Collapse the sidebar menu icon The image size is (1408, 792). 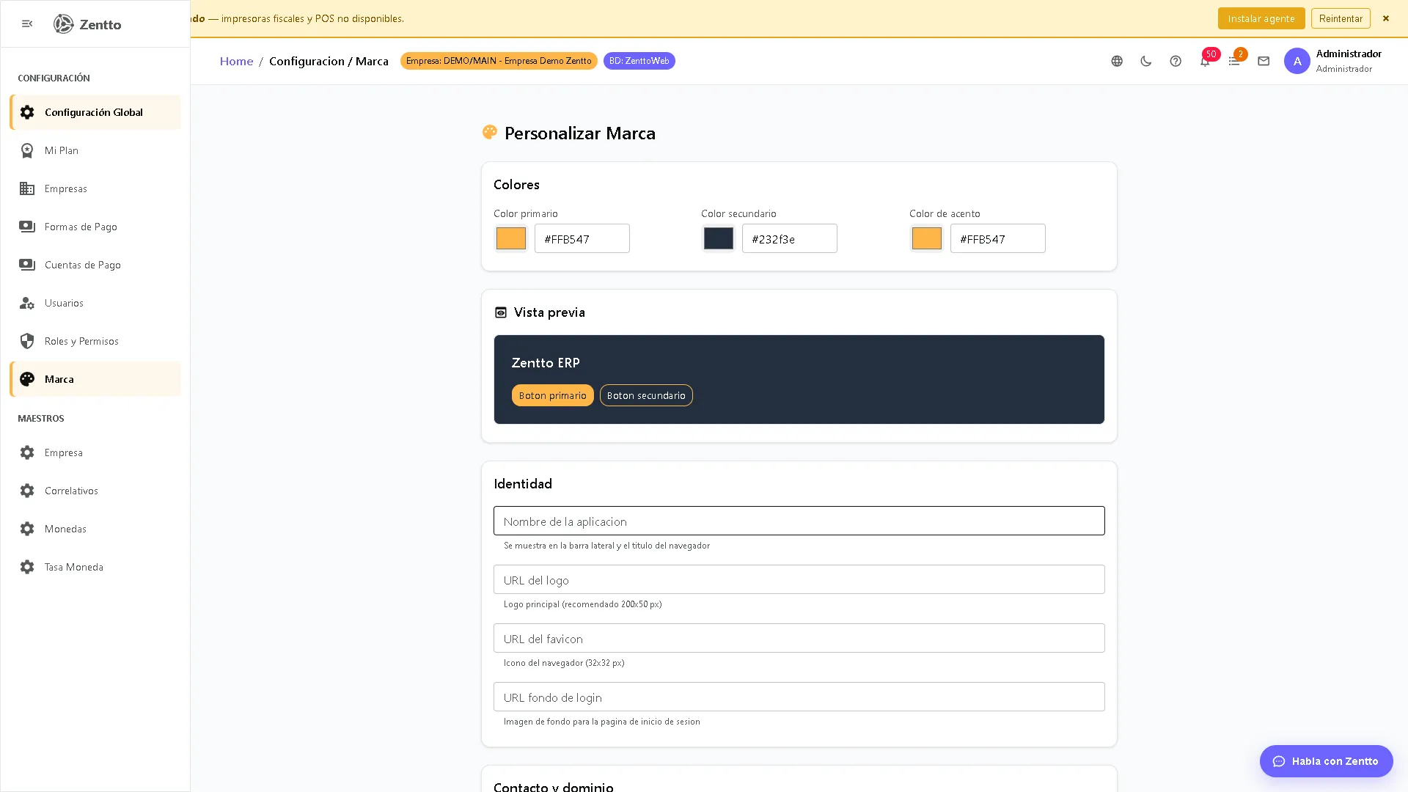[x=27, y=24]
